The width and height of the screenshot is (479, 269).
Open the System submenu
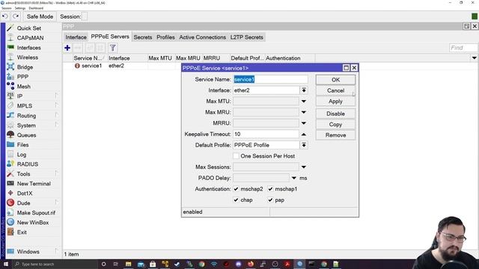(x=26, y=126)
